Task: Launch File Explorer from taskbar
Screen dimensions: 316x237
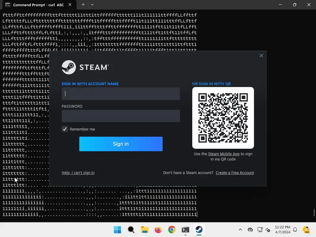Action: [x=144, y=230]
